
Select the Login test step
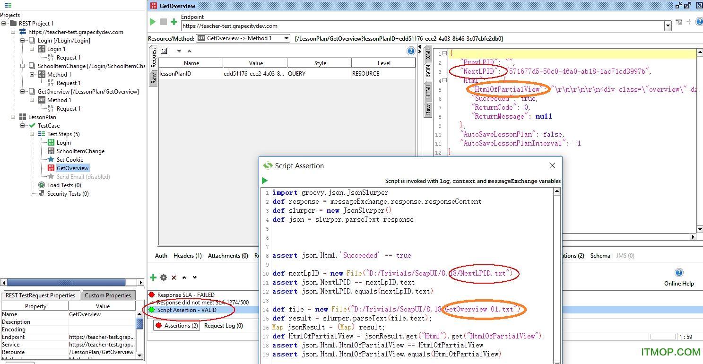click(x=59, y=142)
